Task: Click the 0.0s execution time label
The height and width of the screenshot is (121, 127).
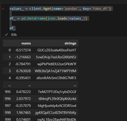Action: click(x=14, y=35)
